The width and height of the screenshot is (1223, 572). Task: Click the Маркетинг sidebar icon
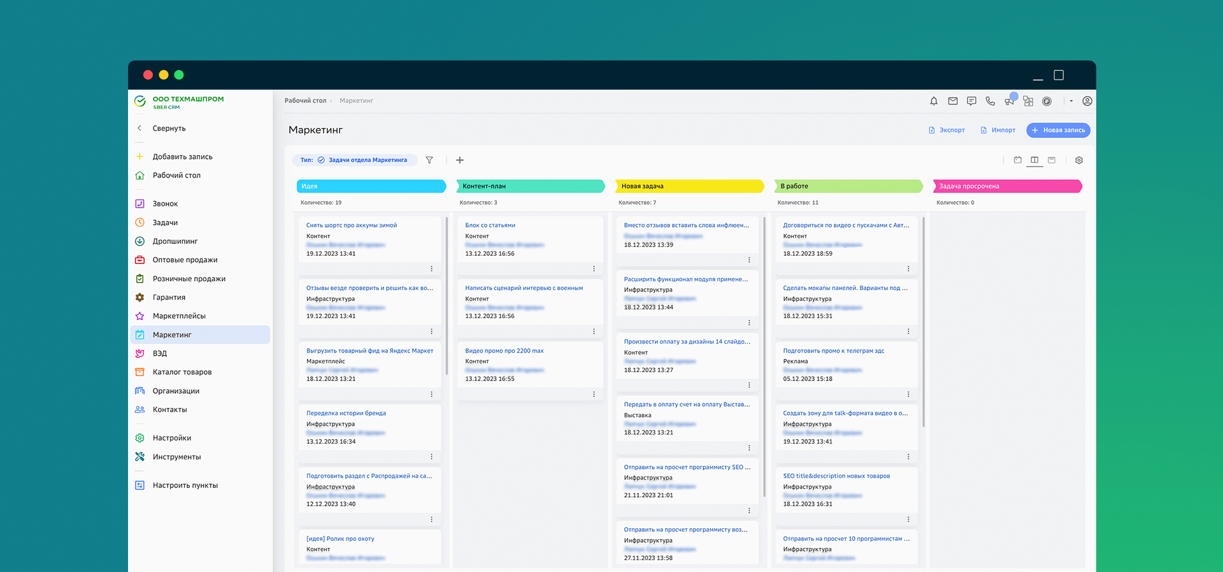pos(140,335)
